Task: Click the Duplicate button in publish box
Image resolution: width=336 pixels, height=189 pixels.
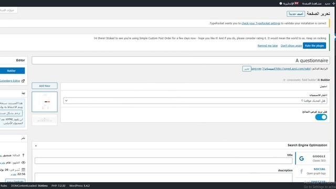Action: (15, 181)
